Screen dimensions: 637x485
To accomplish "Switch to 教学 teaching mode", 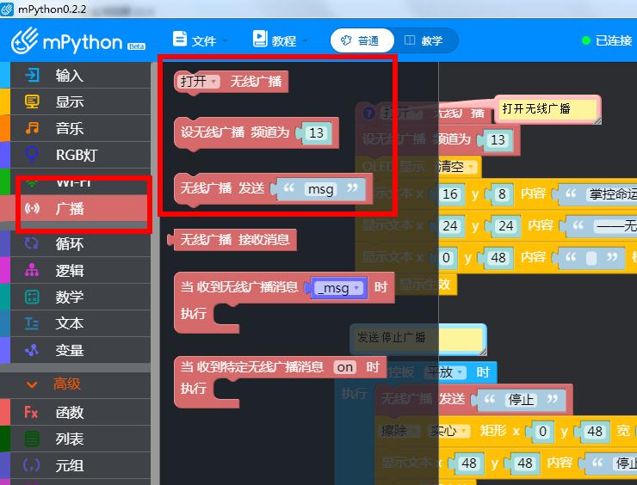I will pyautogui.click(x=424, y=40).
